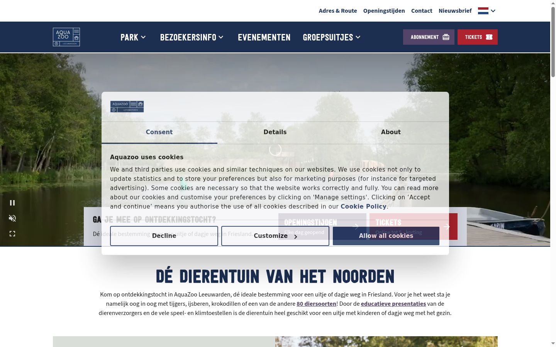This screenshot has height=347, width=556.
Task: Open Adres & Route link
Action: (x=338, y=11)
